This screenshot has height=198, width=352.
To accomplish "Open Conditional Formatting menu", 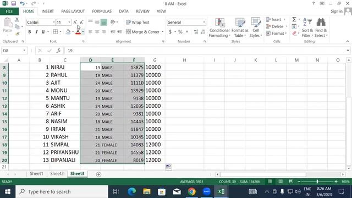I will (219, 28).
